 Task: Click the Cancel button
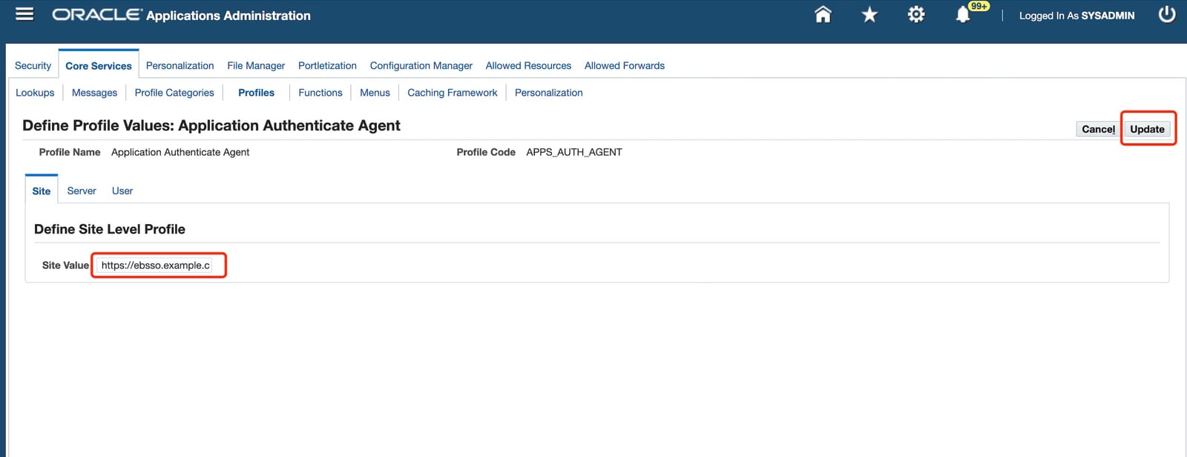1098,129
